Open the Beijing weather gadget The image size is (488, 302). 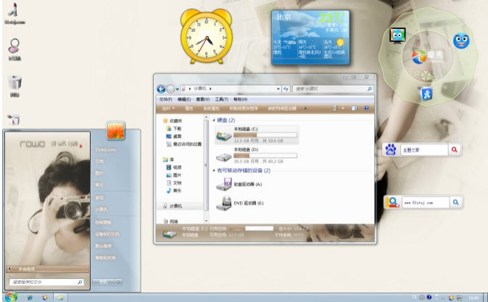point(310,37)
